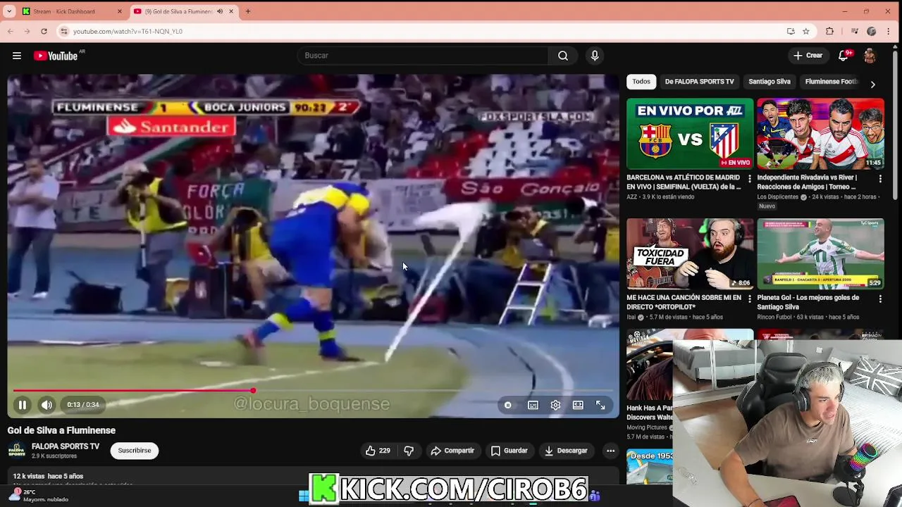Viewport: 902px width, 507px height.
Task: Bookmark this page with the star
Action: (x=805, y=32)
